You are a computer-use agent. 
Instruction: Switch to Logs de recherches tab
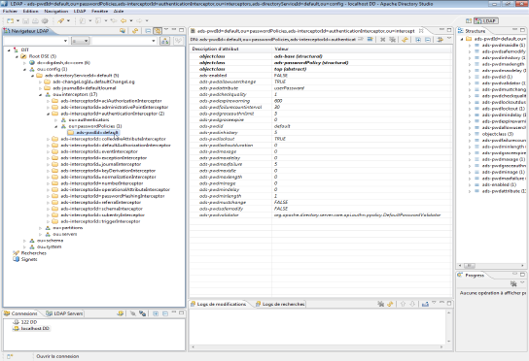[x=280, y=304]
